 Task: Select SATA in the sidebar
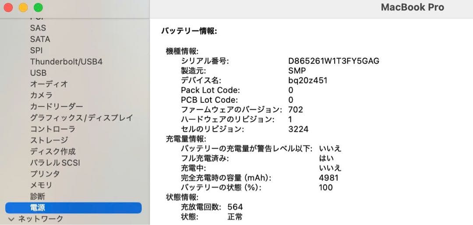tap(40, 39)
